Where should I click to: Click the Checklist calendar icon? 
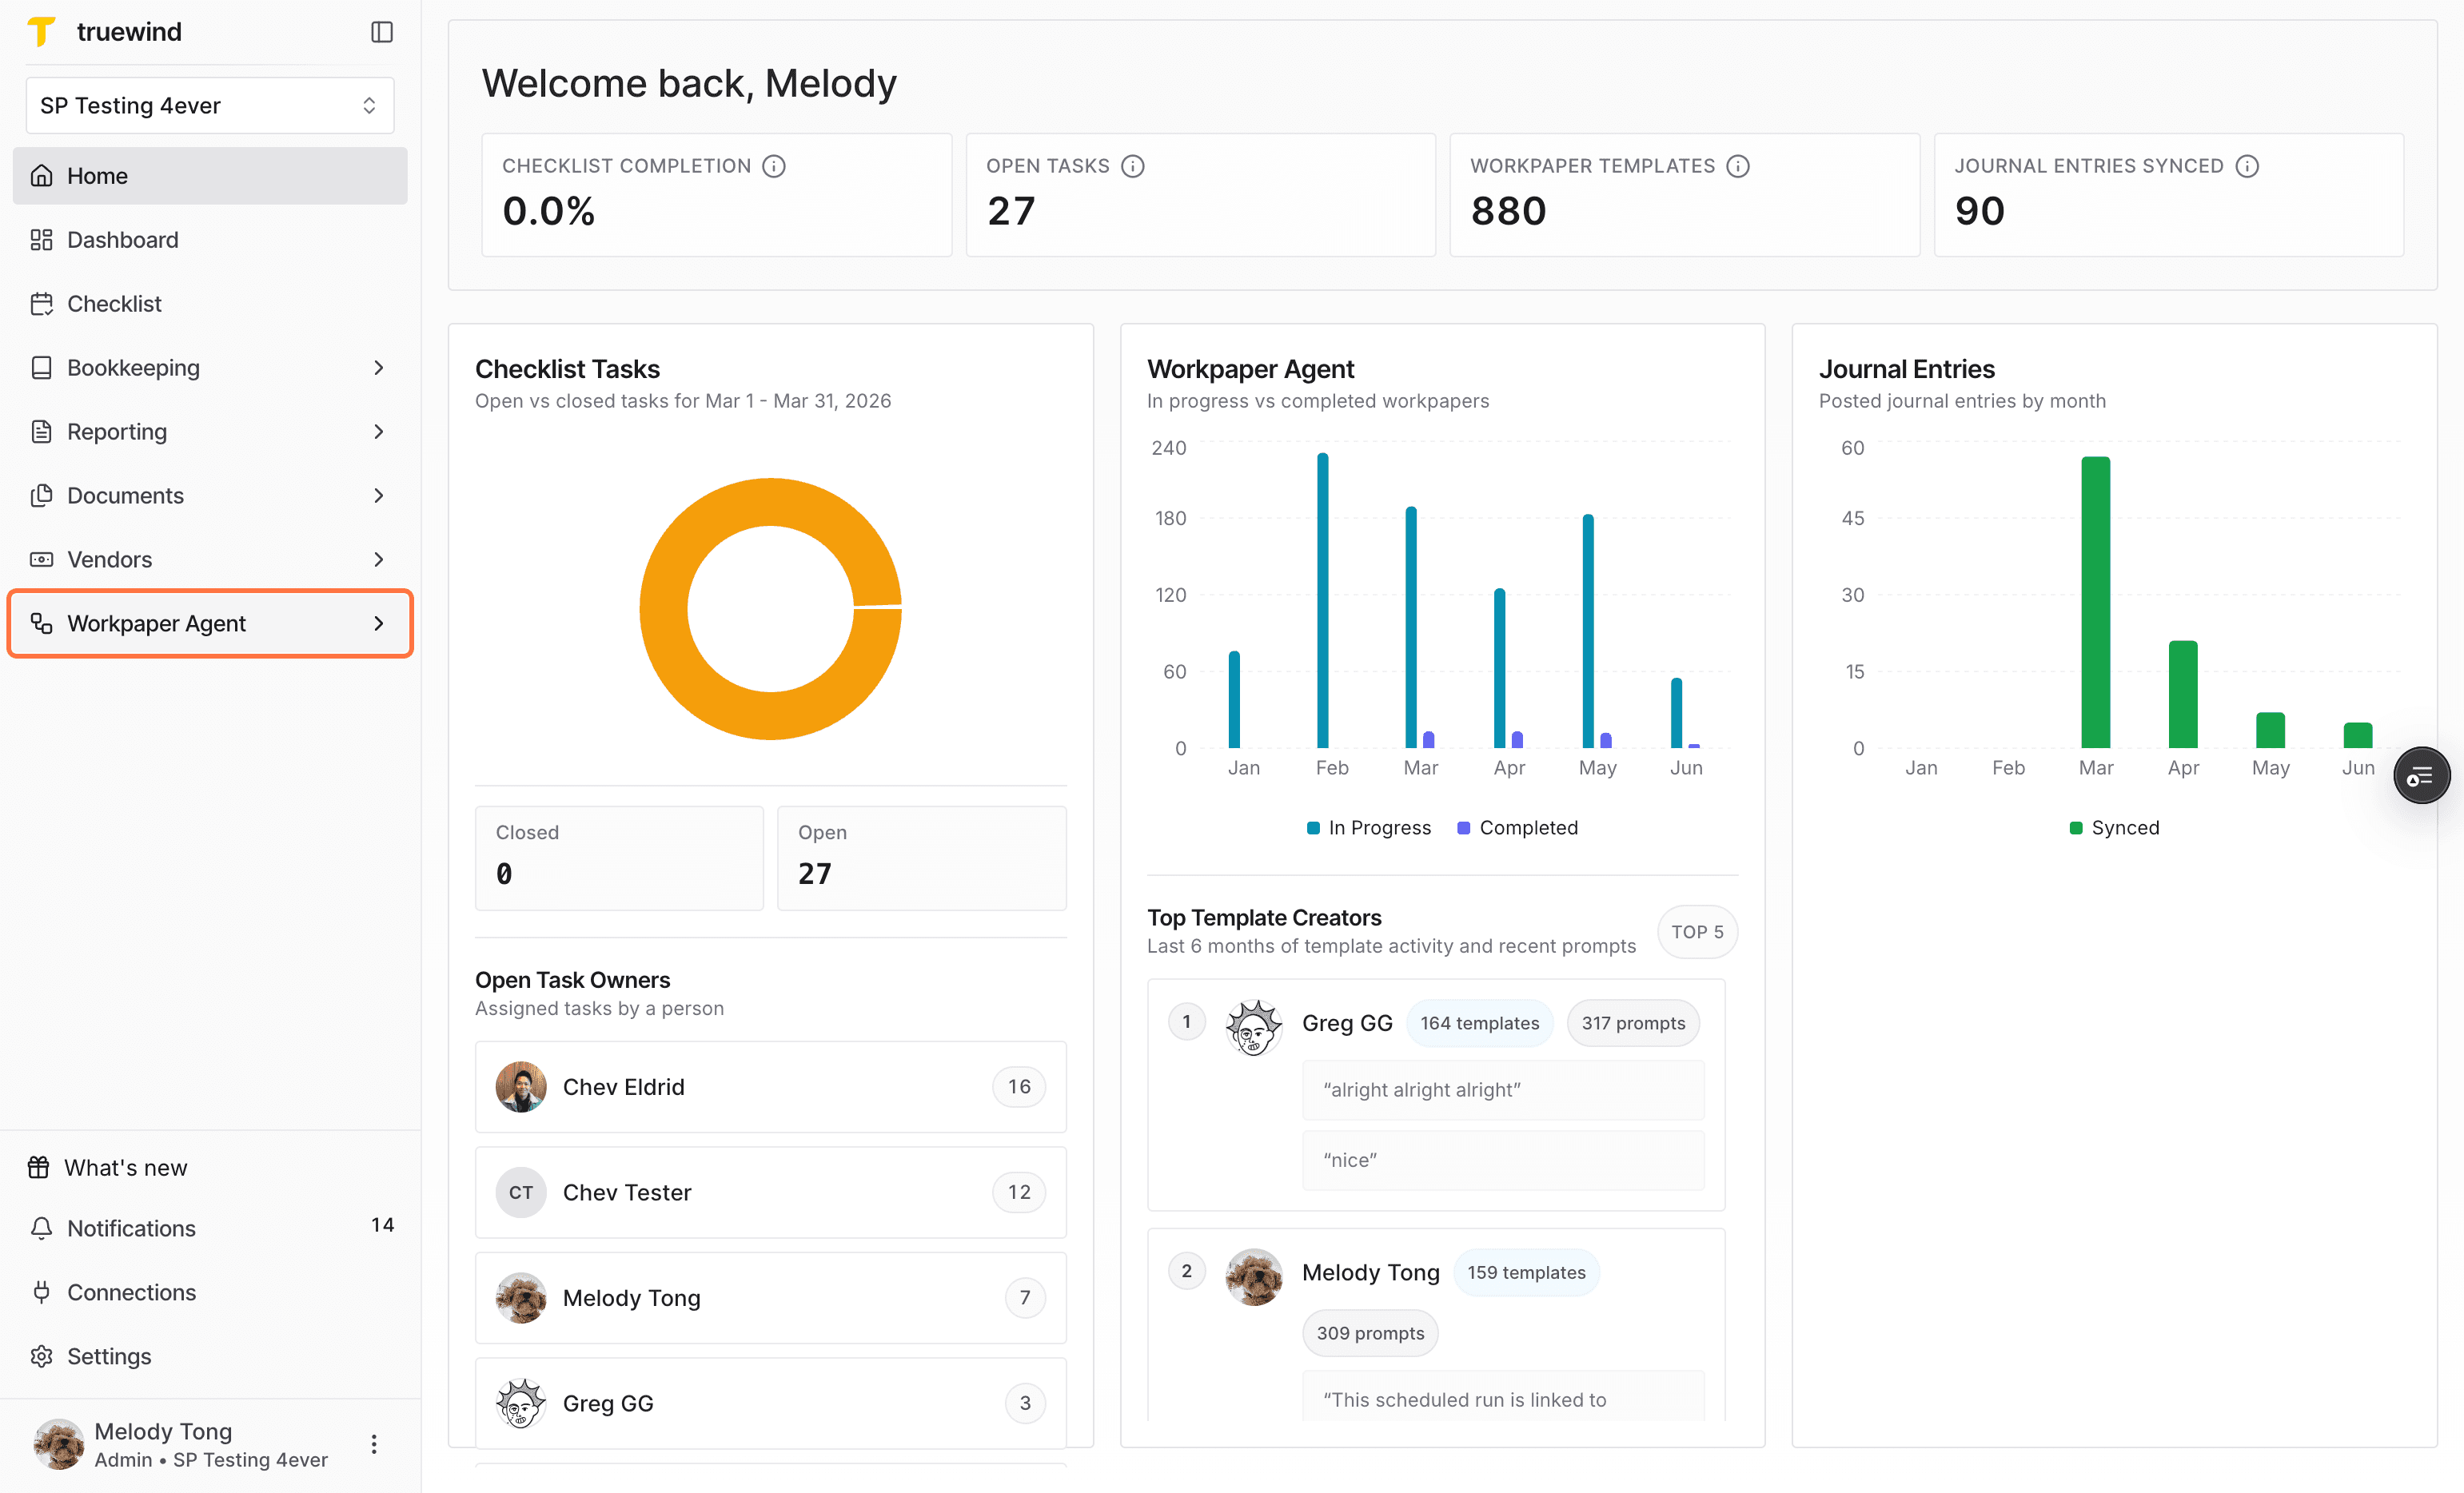[41, 304]
